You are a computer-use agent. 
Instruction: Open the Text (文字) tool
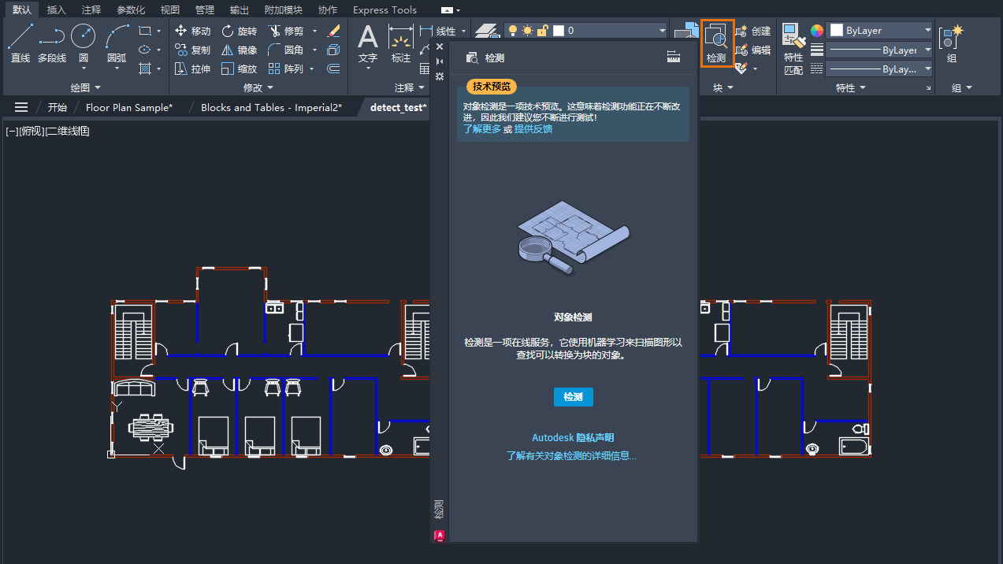(x=367, y=43)
